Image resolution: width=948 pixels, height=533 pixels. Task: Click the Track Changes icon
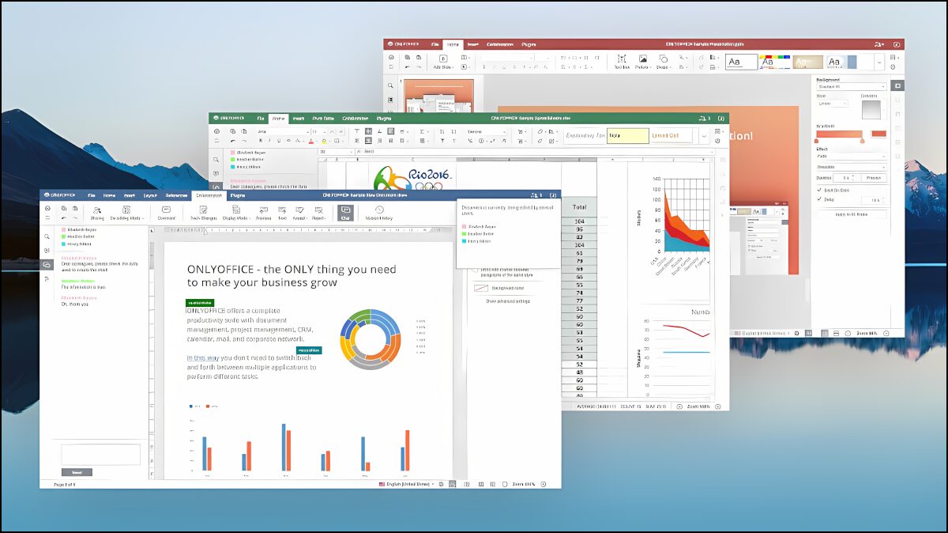[x=202, y=212]
